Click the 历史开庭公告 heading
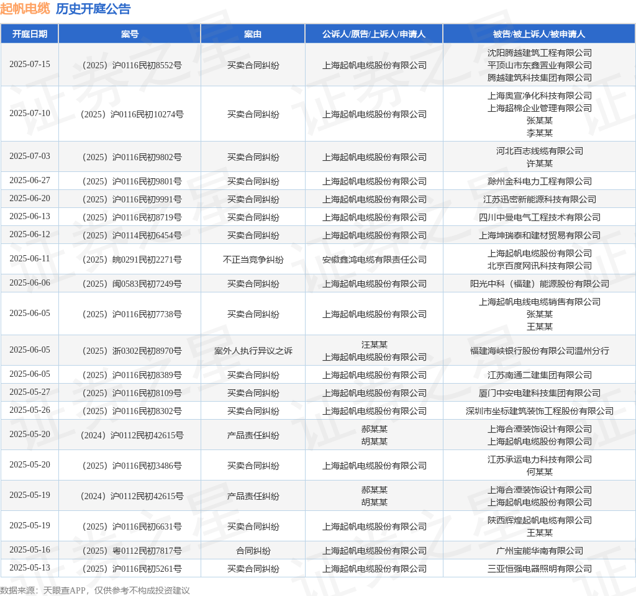 pyautogui.click(x=93, y=9)
